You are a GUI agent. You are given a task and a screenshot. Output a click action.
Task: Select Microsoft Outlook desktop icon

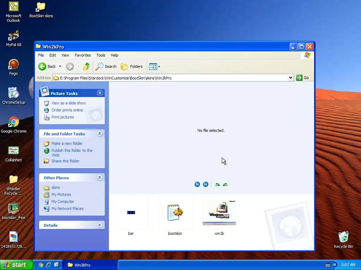pyautogui.click(x=14, y=12)
